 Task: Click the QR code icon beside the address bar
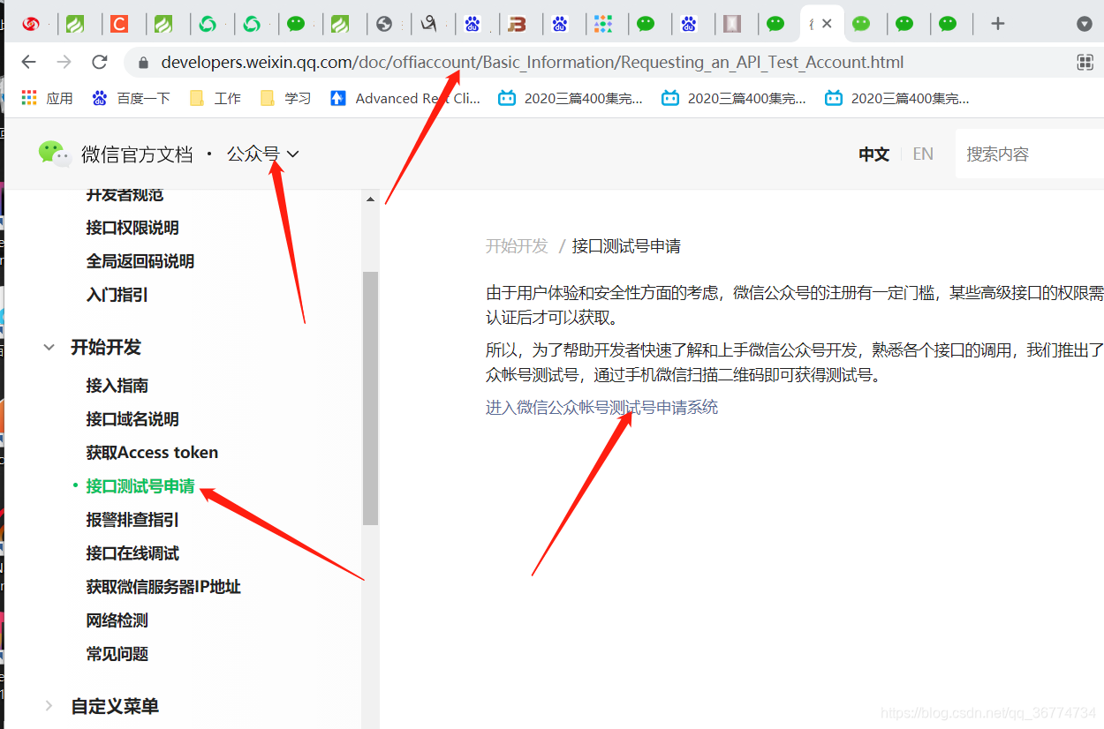click(x=1085, y=62)
